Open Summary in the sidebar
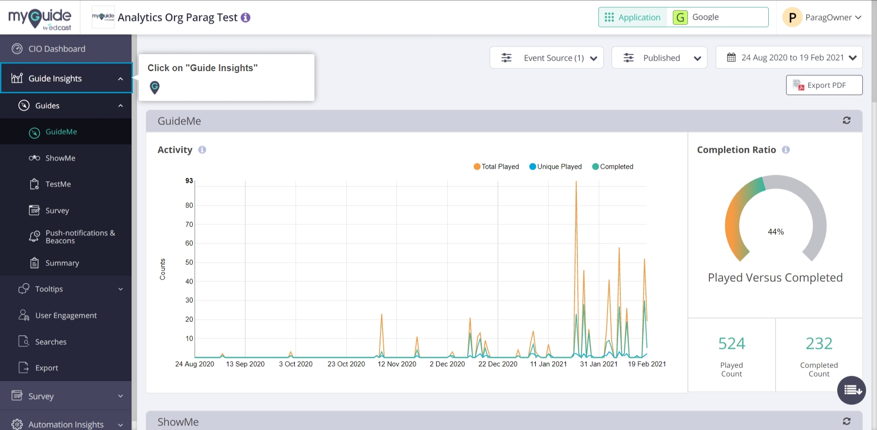The image size is (877, 430). pos(66,263)
